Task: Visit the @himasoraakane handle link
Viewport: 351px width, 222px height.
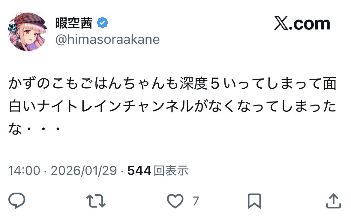Action: tap(107, 39)
